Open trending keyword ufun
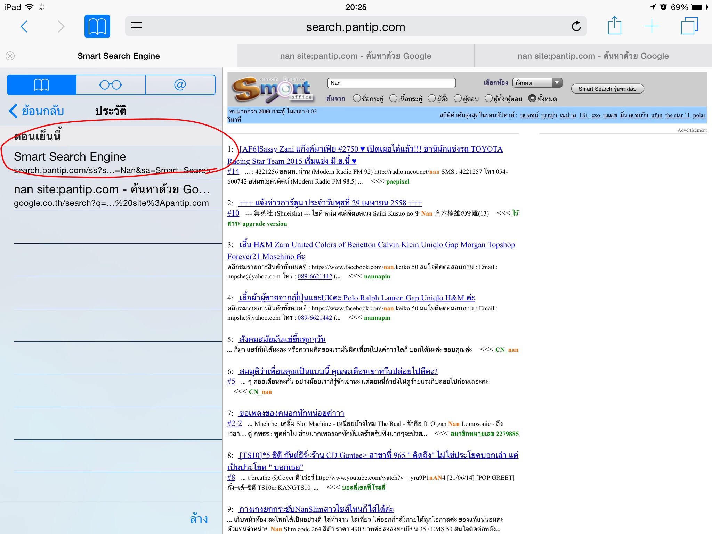 coord(657,115)
